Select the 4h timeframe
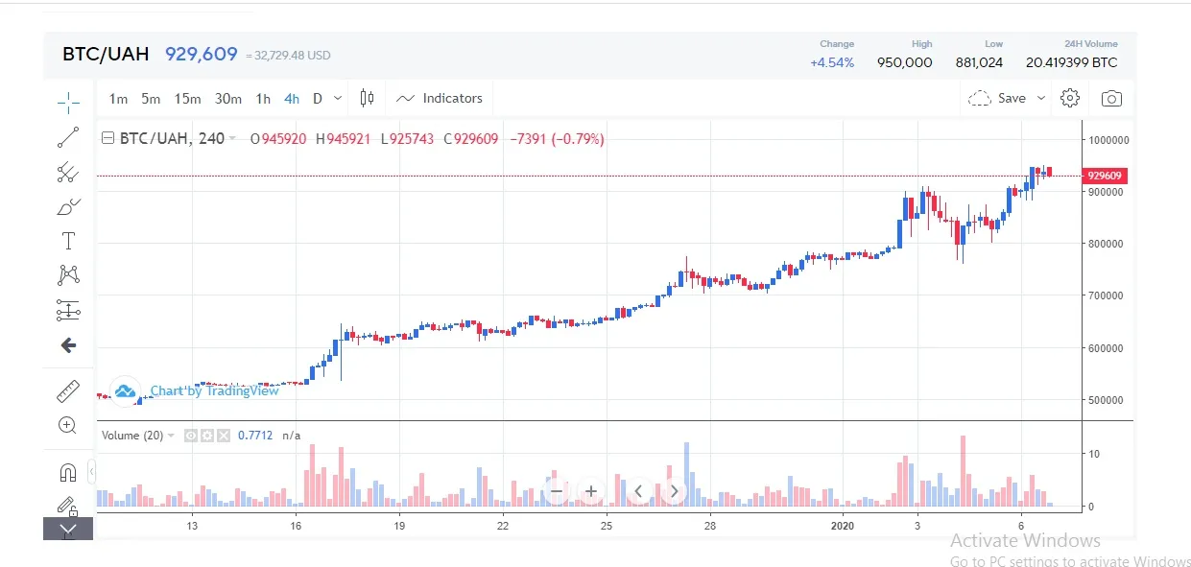Viewport: 1191px width, 567px height. point(292,99)
